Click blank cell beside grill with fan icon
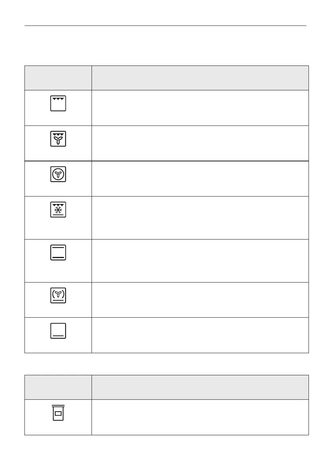331x470 pixels. 200,143
